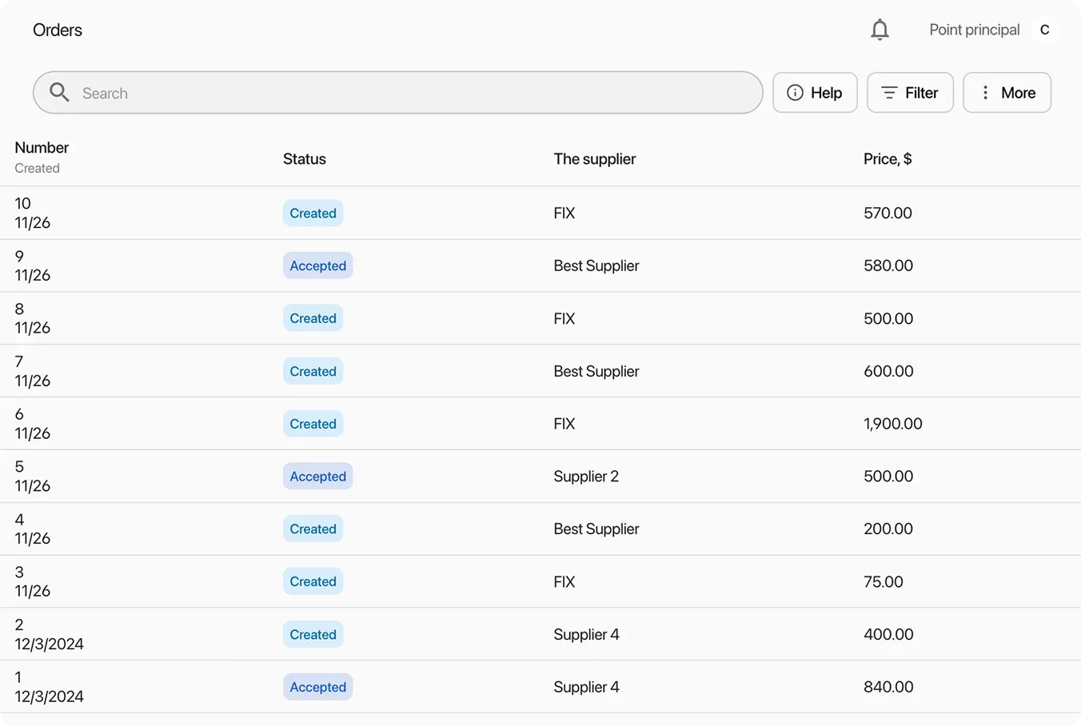Click the horizontal scrollbar at the bottom
This screenshot has width=1081, height=726.
pos(540,721)
